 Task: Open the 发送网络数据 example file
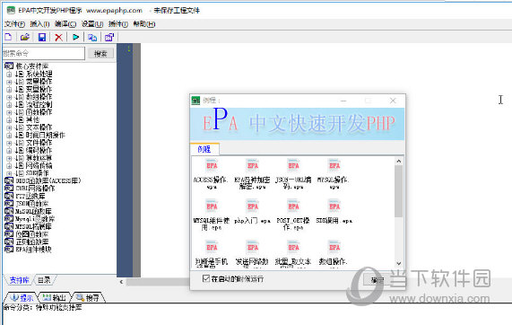[252, 254]
